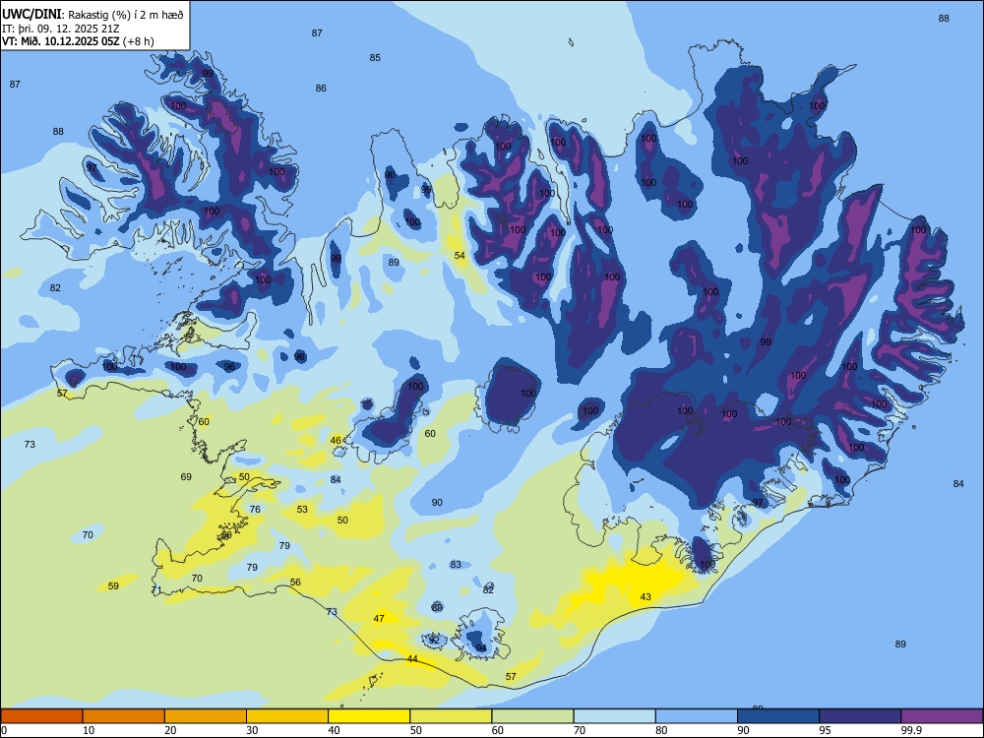Click the map value '59' over the ocean
Screen dimensions: 984x738
(x=113, y=586)
